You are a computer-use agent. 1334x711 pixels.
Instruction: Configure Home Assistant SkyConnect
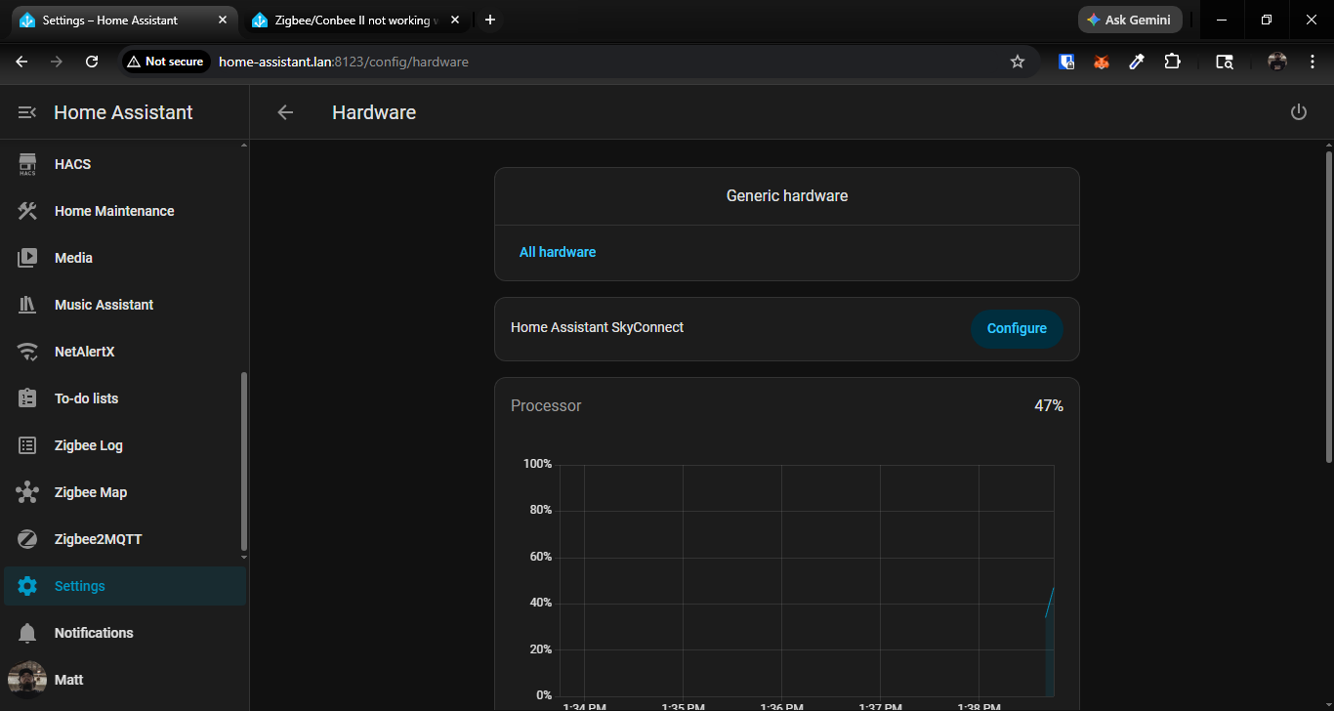1016,328
